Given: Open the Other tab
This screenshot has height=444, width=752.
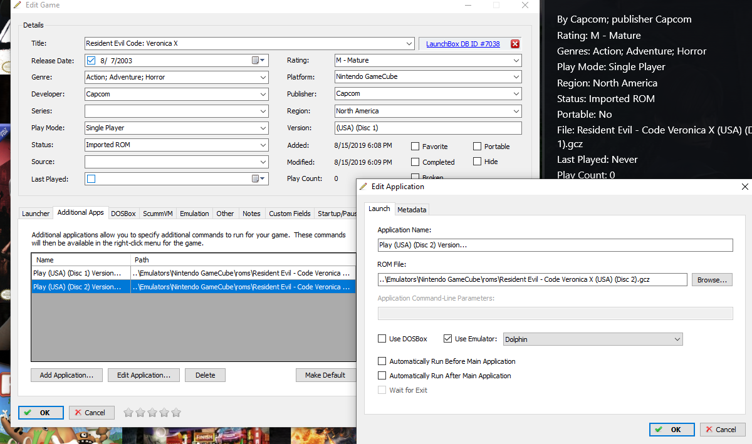Looking at the screenshot, I should click(x=225, y=214).
